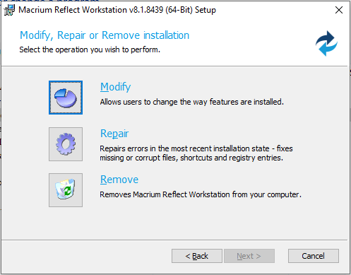This screenshot has width=351, height=275.
Task: Click the 'Allows users to change' description text
Action: [x=192, y=102]
